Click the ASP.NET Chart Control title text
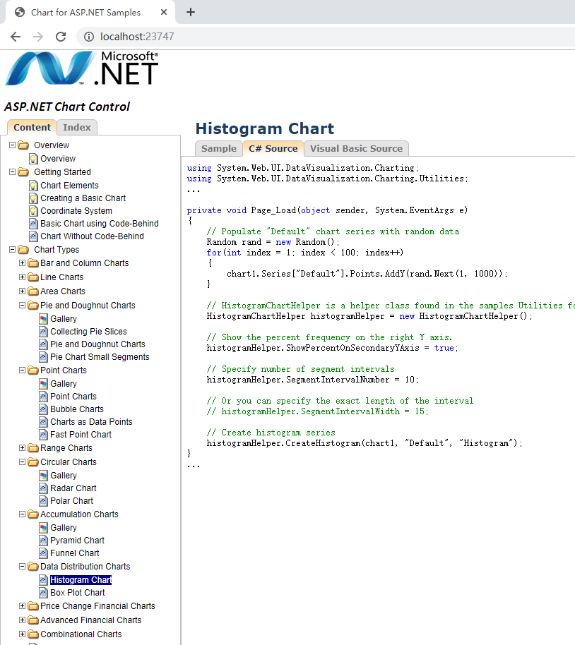 pos(67,107)
